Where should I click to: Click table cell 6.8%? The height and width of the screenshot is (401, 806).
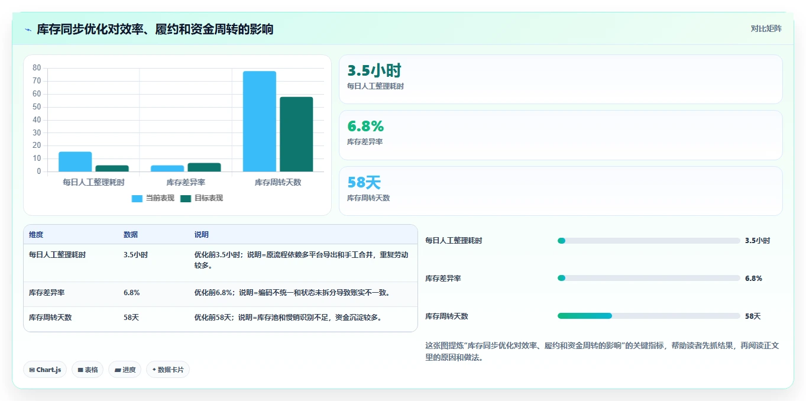click(131, 293)
